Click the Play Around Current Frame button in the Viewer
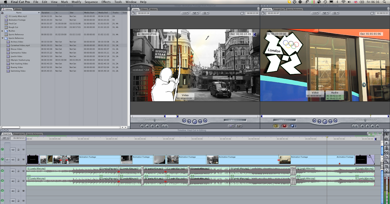This screenshot has height=204, width=390. [x=200, y=121]
